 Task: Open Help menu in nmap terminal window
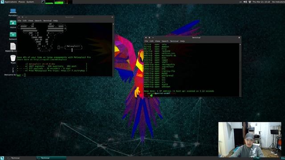[182, 41]
